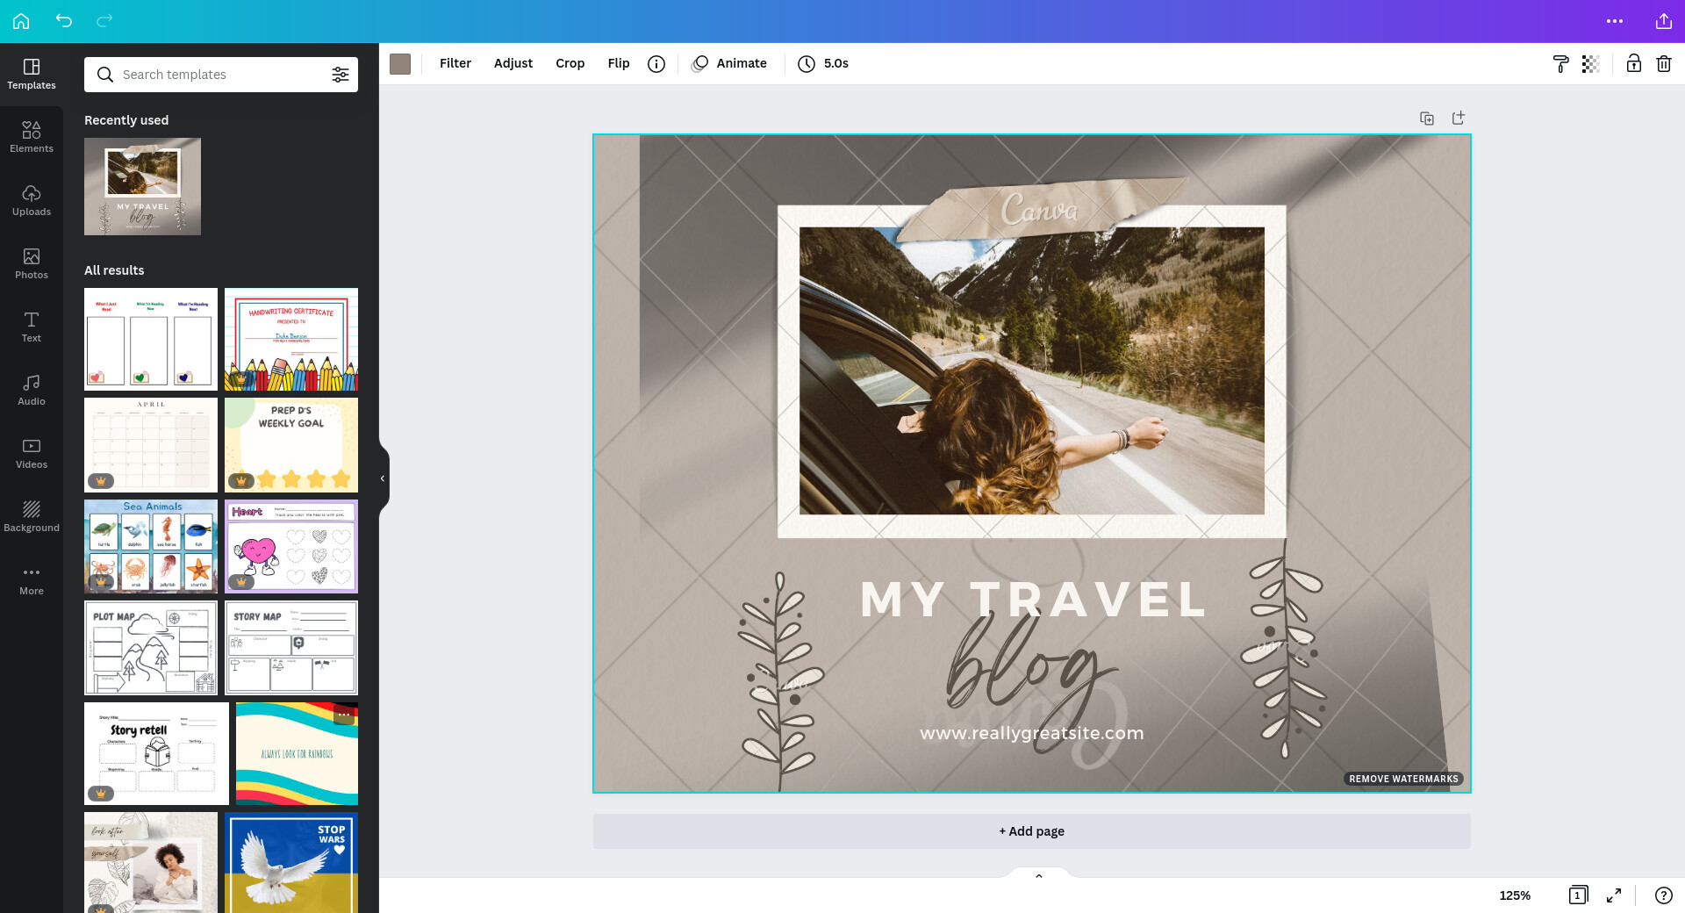Screen dimensions: 1685x913
Task: Open the transparency checkerboard icon
Action: pos(1590,64)
